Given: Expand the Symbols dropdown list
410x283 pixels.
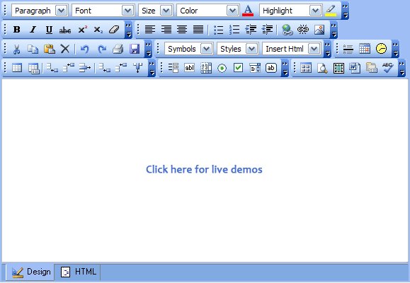Looking at the screenshot, I should 189,49.
